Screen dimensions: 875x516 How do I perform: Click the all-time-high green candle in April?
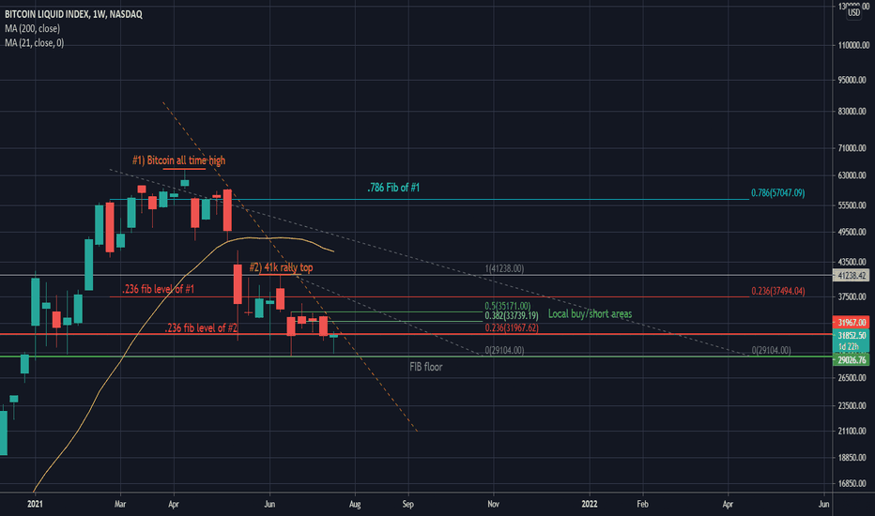coord(185,182)
